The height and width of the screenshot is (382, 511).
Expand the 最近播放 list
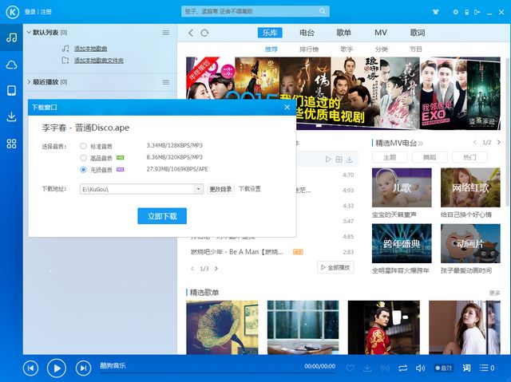(29, 81)
